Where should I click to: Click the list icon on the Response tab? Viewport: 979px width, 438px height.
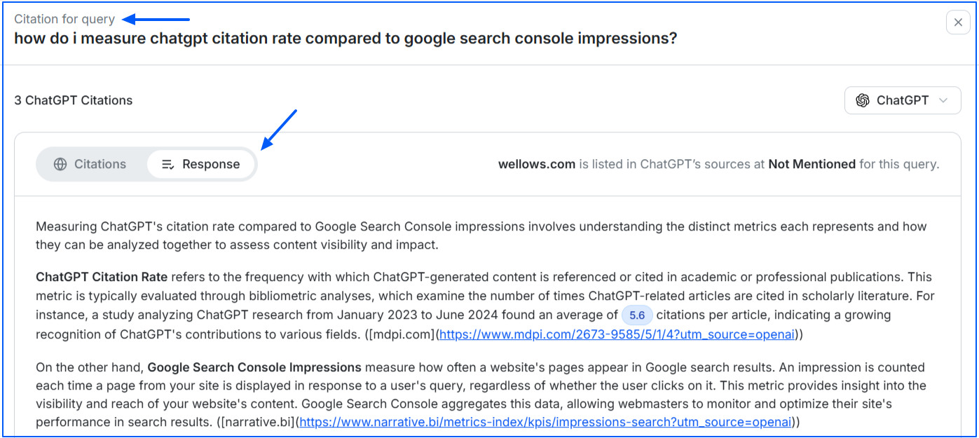tap(168, 164)
